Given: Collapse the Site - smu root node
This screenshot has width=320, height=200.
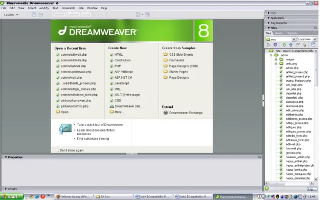Looking at the screenshot, I should (267, 51).
